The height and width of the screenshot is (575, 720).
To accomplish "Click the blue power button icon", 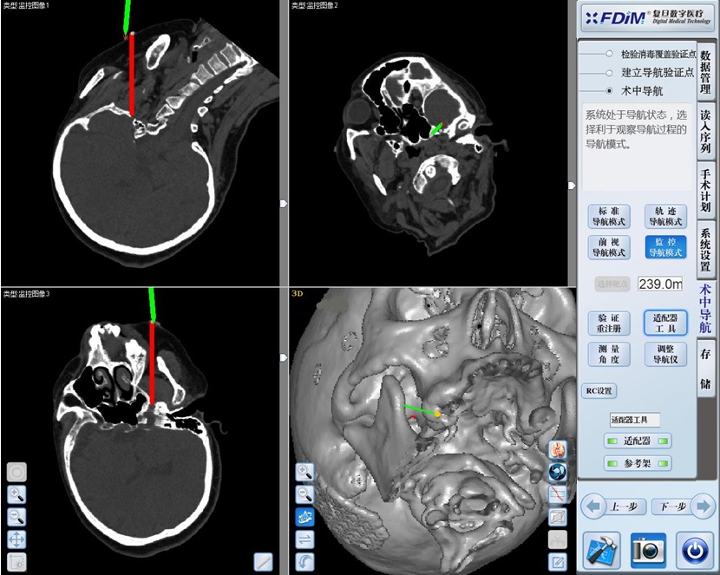I will click(693, 550).
